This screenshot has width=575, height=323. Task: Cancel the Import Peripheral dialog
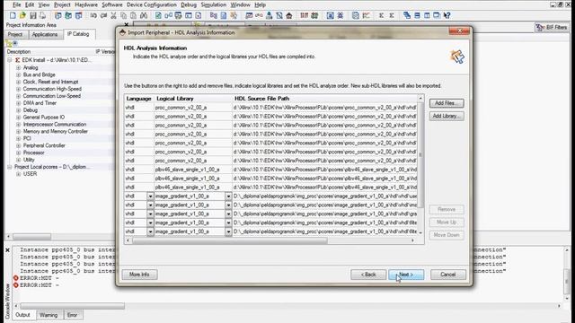click(447, 275)
